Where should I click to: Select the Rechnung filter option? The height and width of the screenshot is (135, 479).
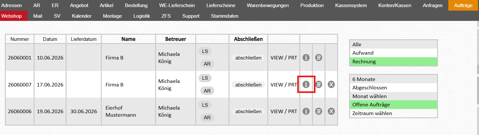pyautogui.click(x=393, y=61)
